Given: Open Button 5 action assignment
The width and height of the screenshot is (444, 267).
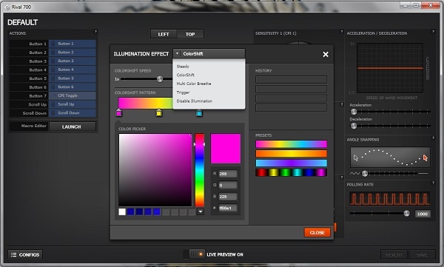Looking at the screenshot, I should point(73,78).
